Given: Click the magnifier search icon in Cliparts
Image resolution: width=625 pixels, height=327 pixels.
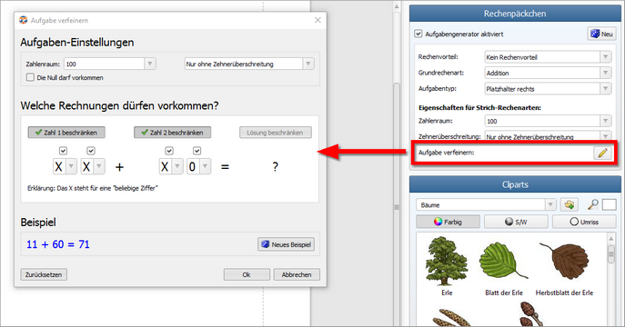Looking at the screenshot, I should coord(593,205).
